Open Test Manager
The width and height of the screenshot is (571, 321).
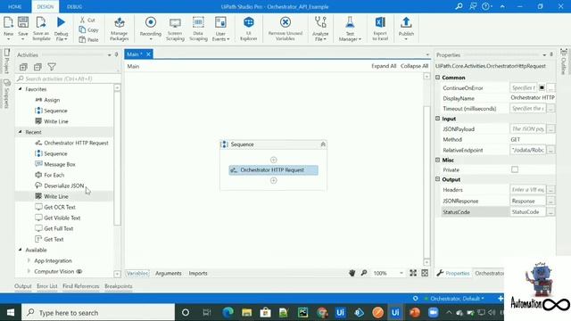click(x=350, y=29)
